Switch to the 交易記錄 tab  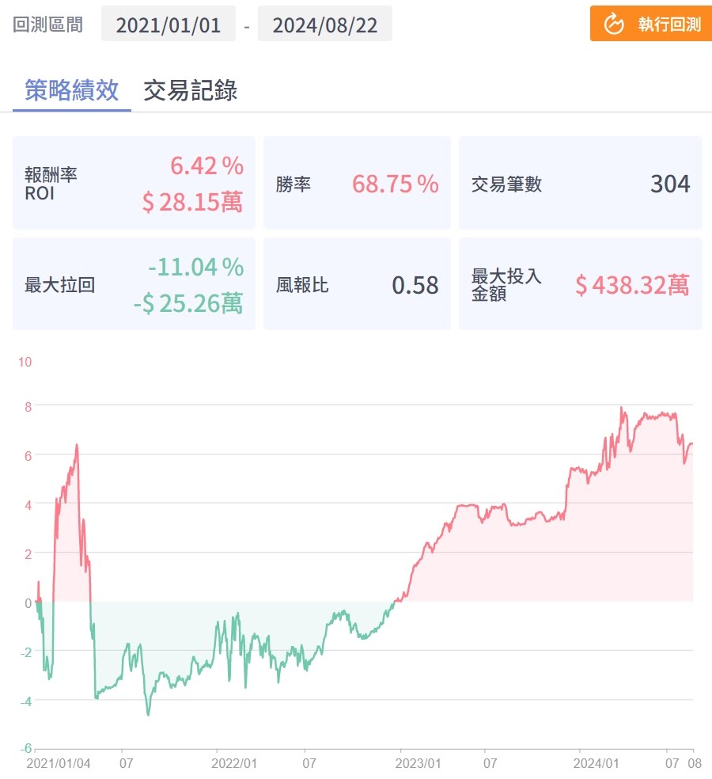(190, 90)
